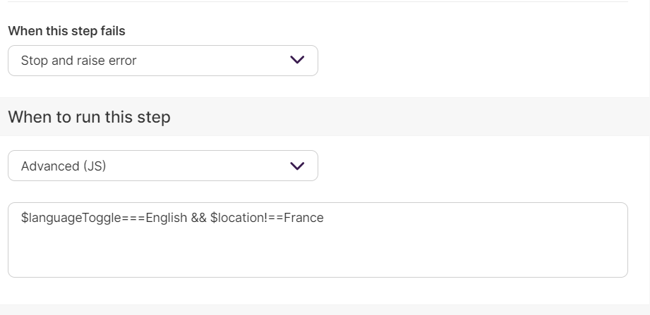This screenshot has height=315, width=650.
Task: Click empty area below the condition text
Action: coord(318,252)
